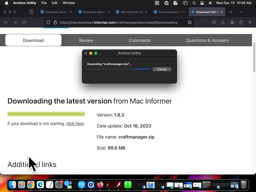Open Firefox View in the tab bar
Viewport: 256px width, 192px height.
(x=31, y=12)
